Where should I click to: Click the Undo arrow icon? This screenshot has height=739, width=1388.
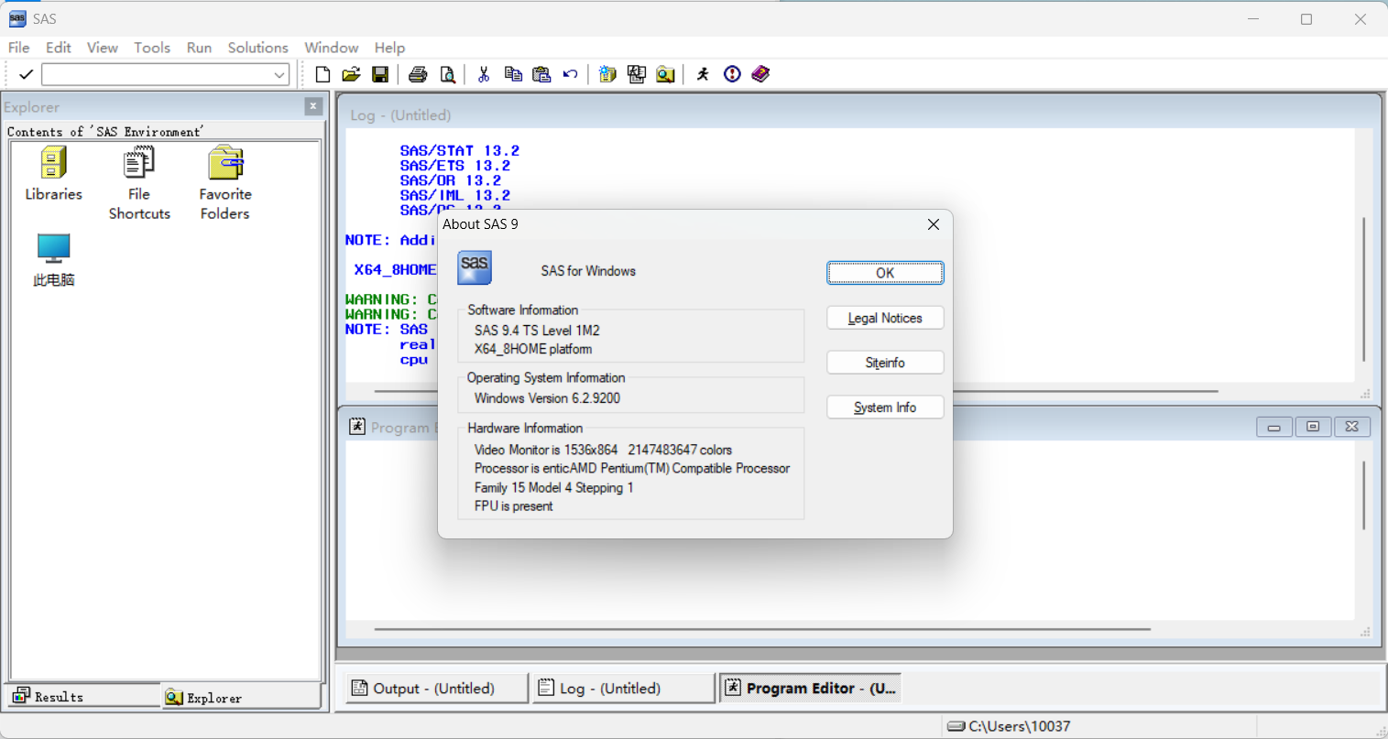570,74
